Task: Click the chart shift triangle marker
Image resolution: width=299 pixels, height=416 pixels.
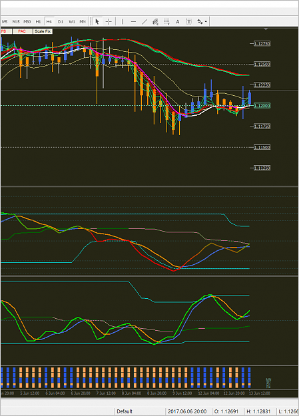Action: pyautogui.click(x=266, y=29)
